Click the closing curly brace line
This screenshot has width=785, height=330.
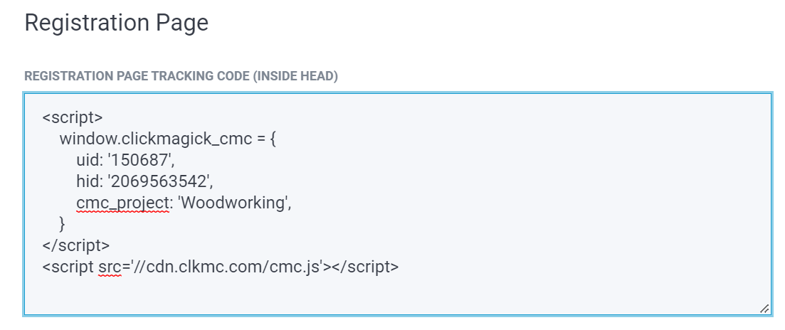(63, 224)
